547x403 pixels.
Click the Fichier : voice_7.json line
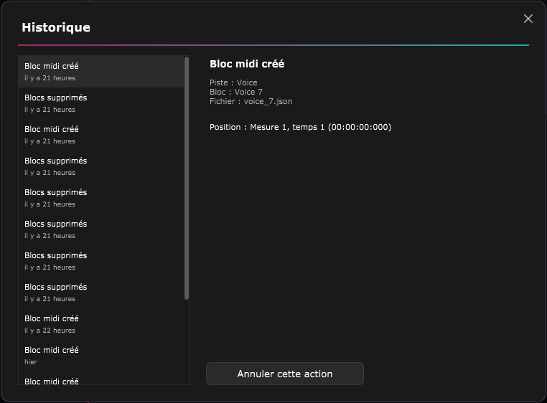[251, 101]
